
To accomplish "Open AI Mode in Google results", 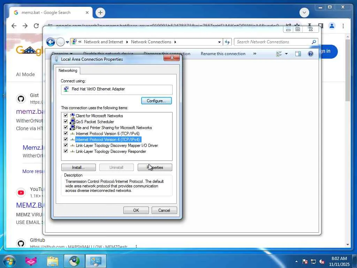I will pos(25,74).
